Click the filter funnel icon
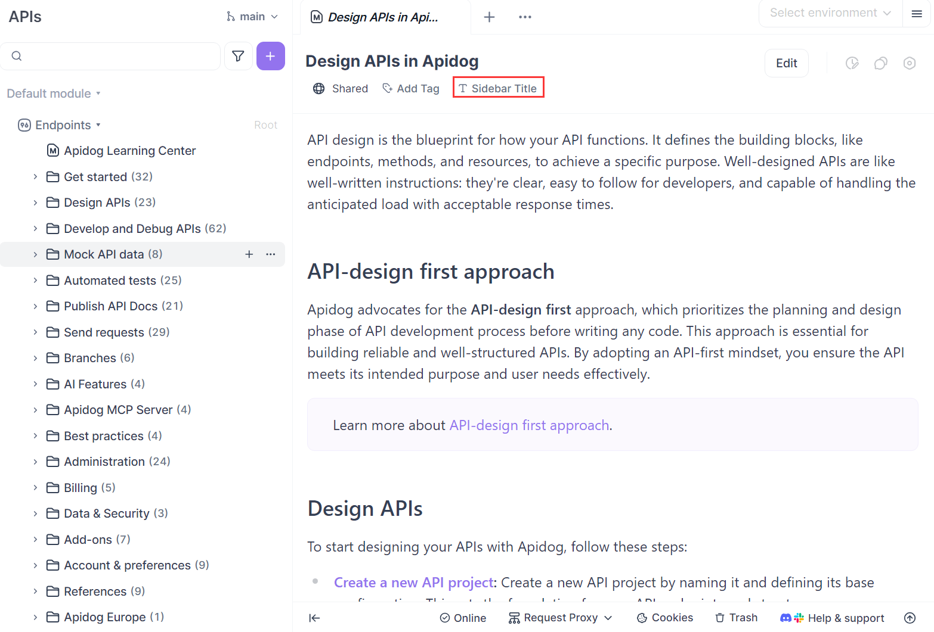 (x=238, y=56)
